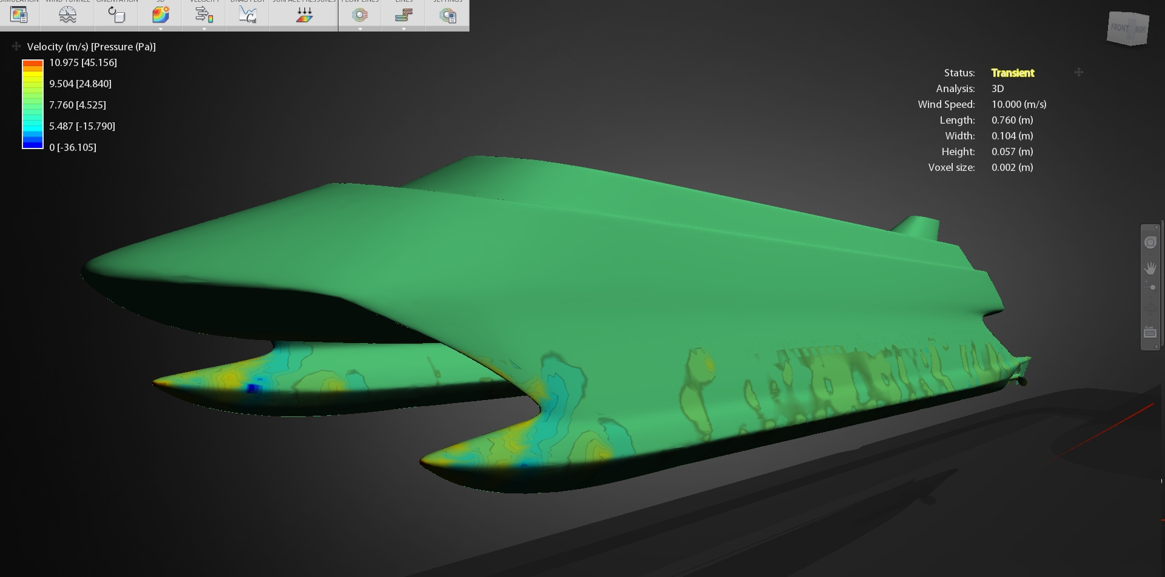The image size is (1165, 577).
Task: Click the Height 0.057 (m) value
Action: (x=1012, y=152)
